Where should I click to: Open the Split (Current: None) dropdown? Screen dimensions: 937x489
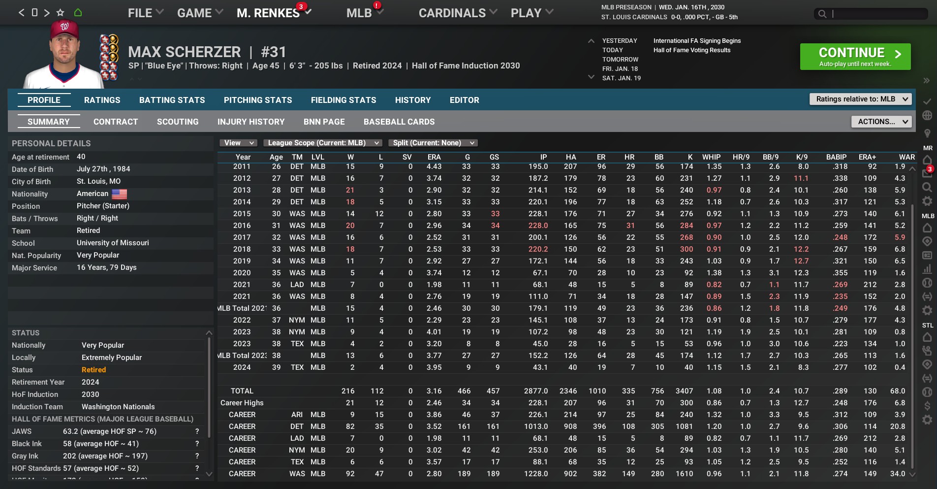click(x=433, y=143)
